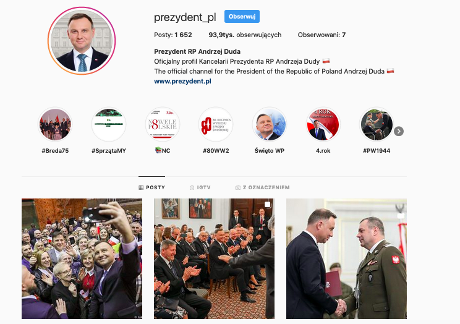Viewport: 460px width, 324px height.
Task: Open the 4.rok story highlight
Action: 323,124
